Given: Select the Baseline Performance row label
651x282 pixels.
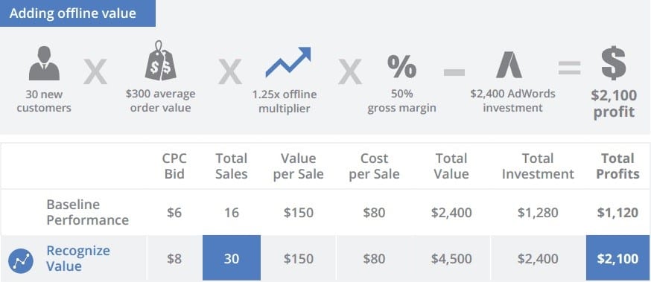Looking at the screenshot, I should [x=87, y=212].
